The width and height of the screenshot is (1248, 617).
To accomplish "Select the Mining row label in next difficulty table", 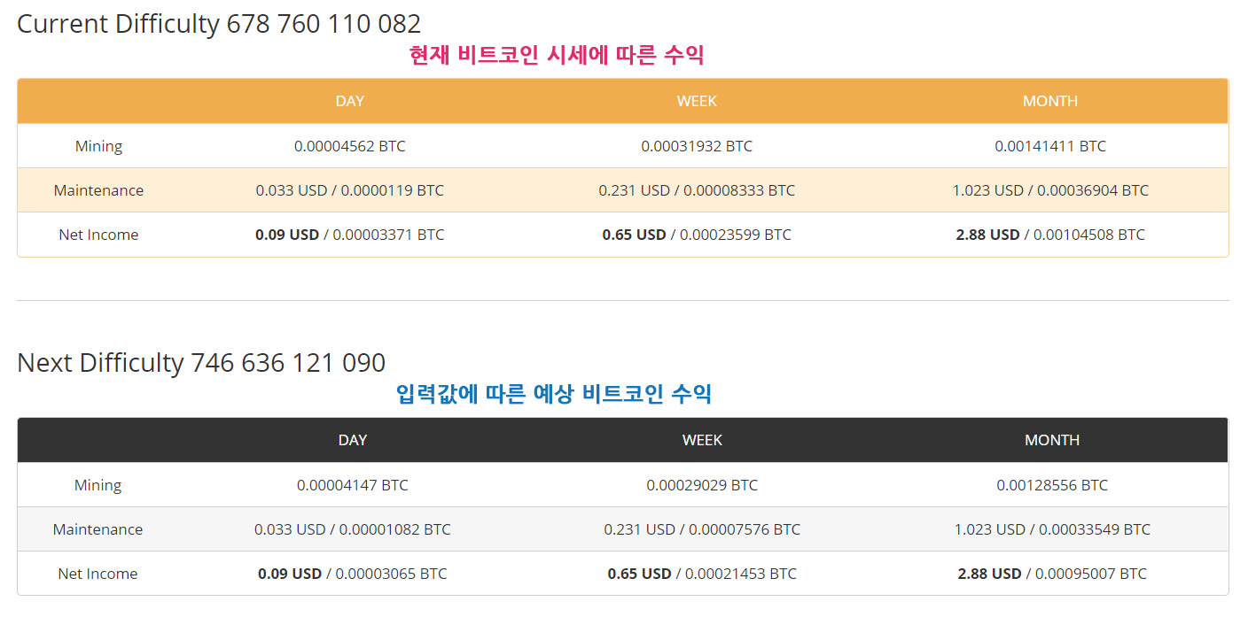I will coord(97,485).
